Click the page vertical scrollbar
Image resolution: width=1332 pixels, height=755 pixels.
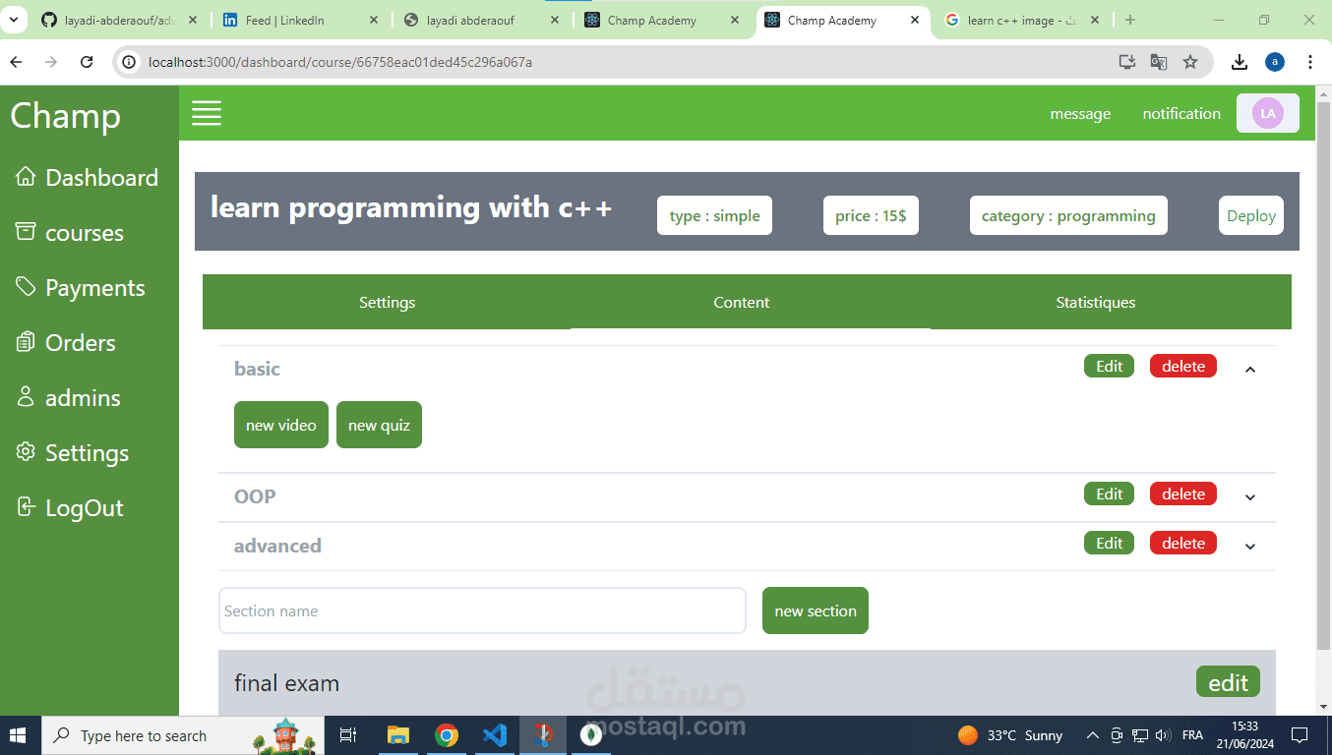tap(1323, 374)
